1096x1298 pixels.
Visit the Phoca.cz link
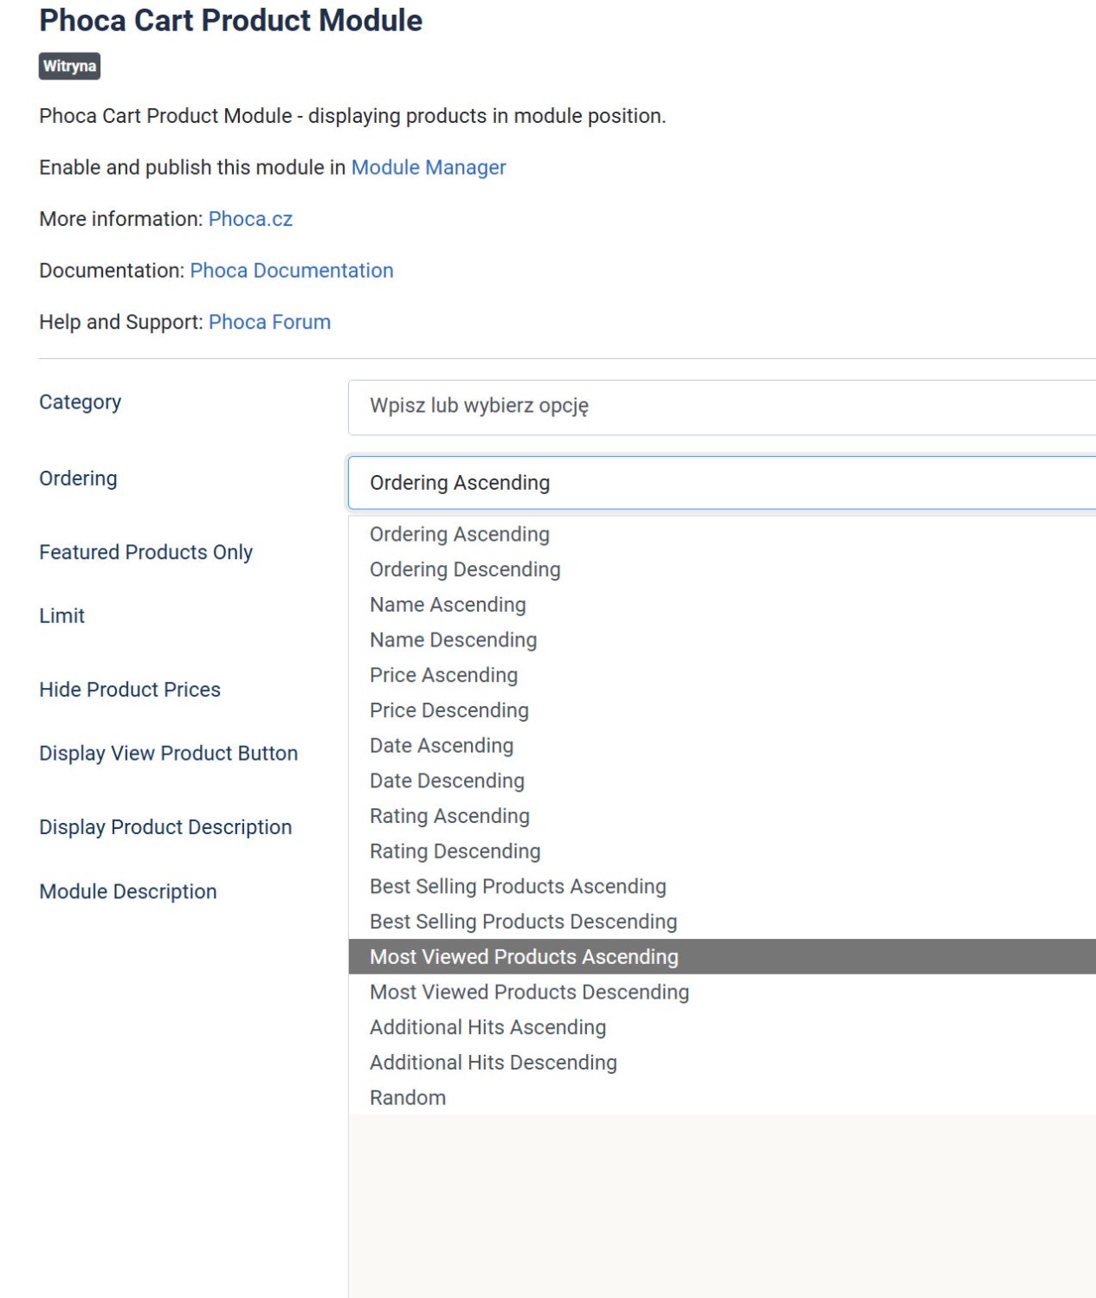click(x=250, y=219)
